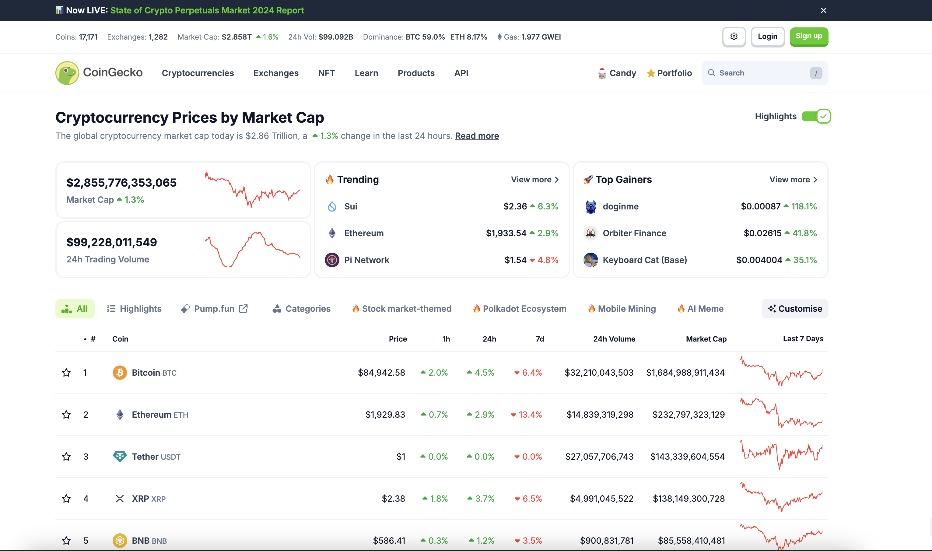The width and height of the screenshot is (932, 551).
Task: Click the CoinGecko gecko logo
Action: (67, 73)
